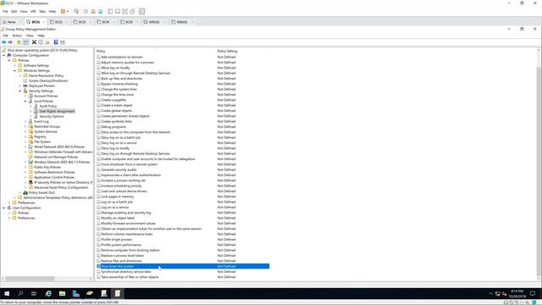Switch to Unity mode icon in VMware
Image resolution: width=542 pixels, height=305 pixels.
(132, 11)
